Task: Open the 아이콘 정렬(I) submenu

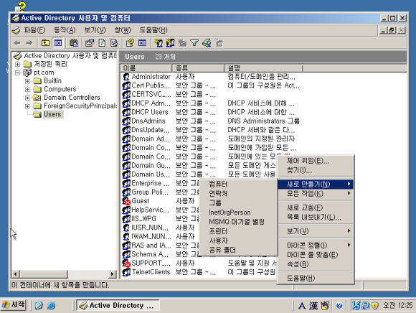Action: click(x=316, y=245)
